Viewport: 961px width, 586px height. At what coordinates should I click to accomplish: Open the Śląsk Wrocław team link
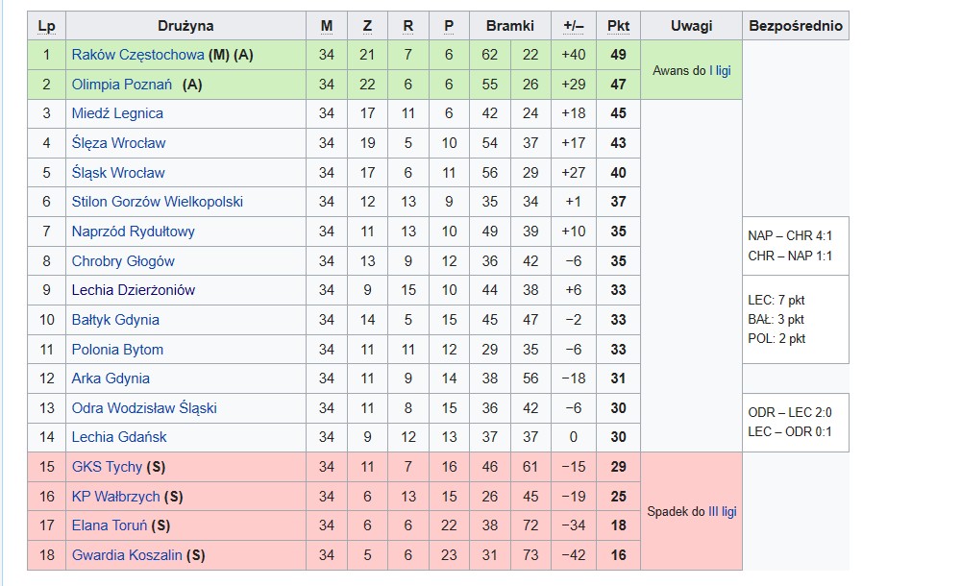[118, 173]
